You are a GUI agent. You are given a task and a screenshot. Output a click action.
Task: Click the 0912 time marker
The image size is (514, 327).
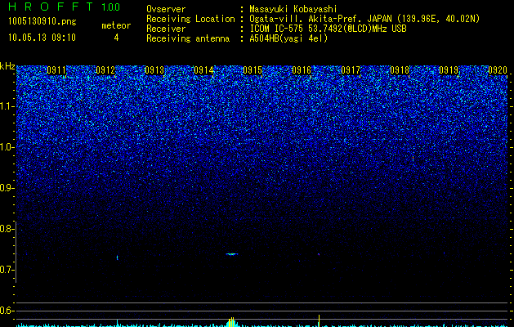click(105, 70)
